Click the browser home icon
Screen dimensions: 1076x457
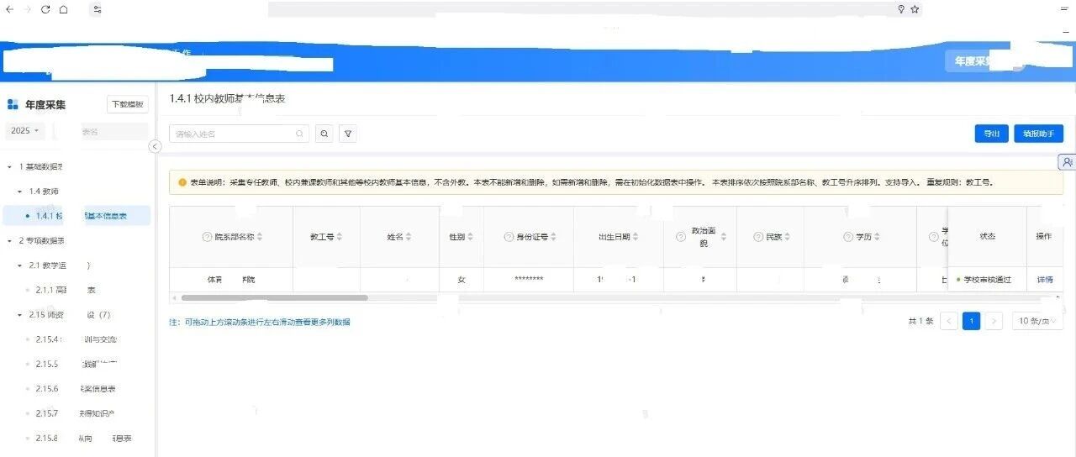tap(63, 9)
